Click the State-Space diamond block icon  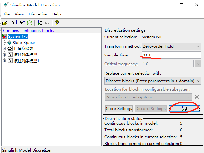(9, 43)
